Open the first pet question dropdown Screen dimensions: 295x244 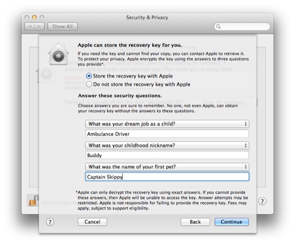pyautogui.click(x=167, y=167)
